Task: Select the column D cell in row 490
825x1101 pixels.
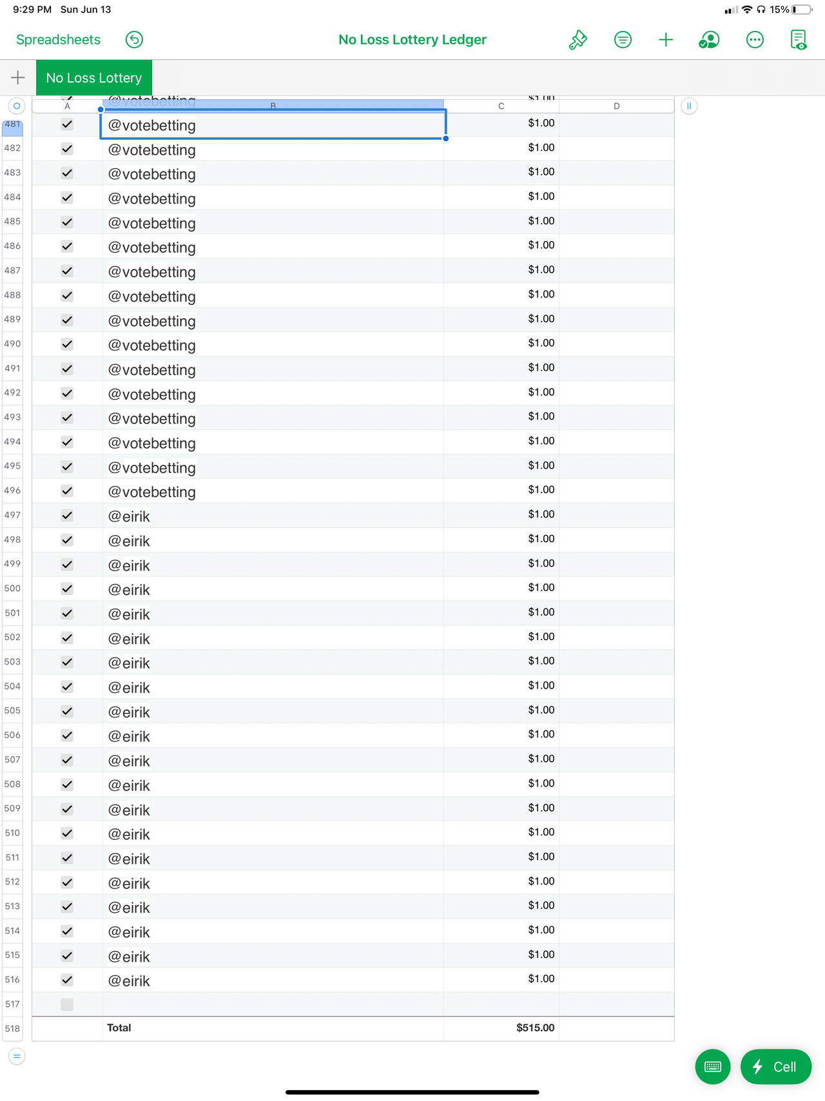Action: (x=617, y=344)
